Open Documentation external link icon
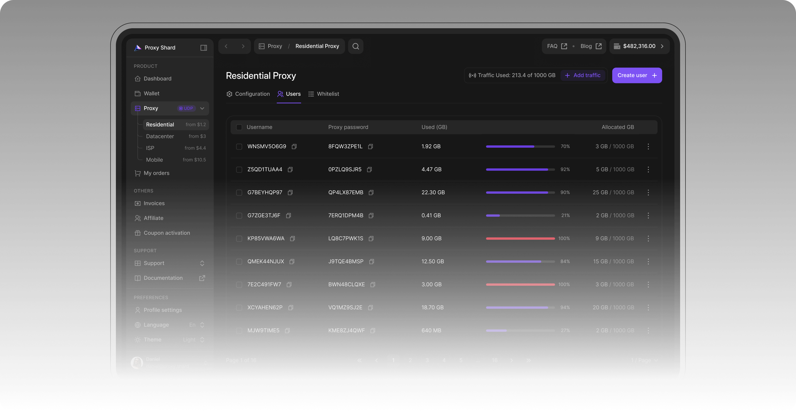796x413 pixels. 202,278
